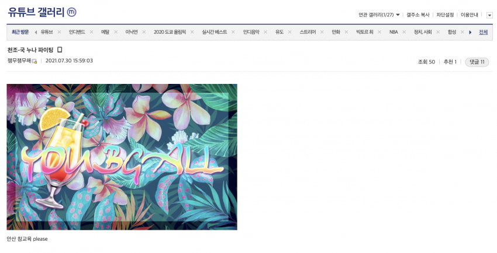The height and width of the screenshot is (253, 497).
Task: Go to 인디밴드 gallery from recent visits
Action: tap(77, 32)
